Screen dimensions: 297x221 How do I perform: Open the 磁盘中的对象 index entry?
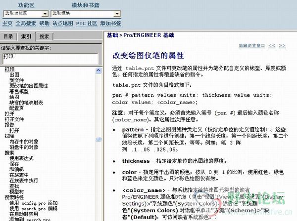pyautogui.click(x=24, y=147)
